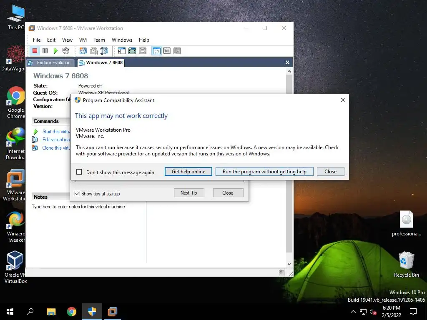Open the VM menu
The image size is (427, 320).
(x=83, y=40)
